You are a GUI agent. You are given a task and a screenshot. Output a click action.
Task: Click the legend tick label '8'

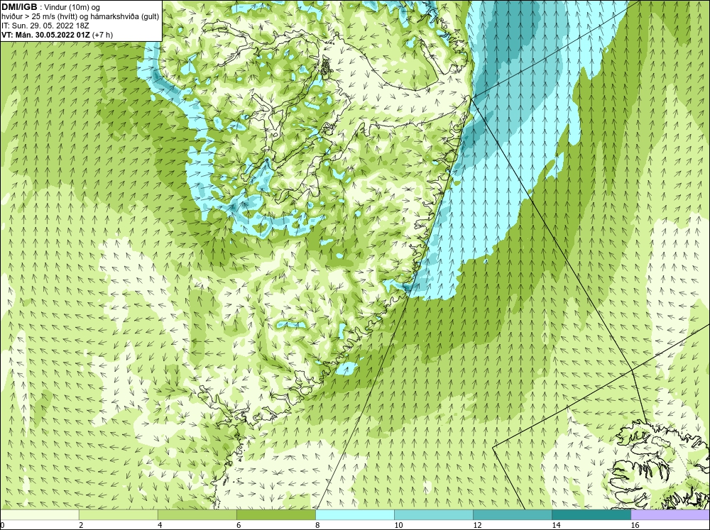coord(317,525)
